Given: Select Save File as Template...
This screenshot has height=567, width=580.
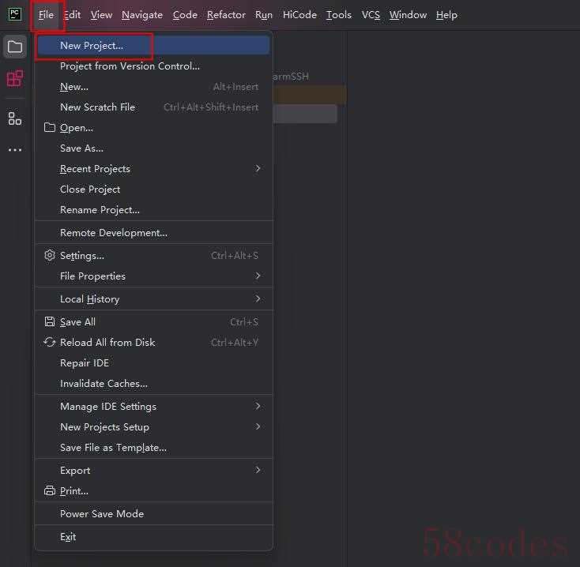Looking at the screenshot, I should click(153, 448).
